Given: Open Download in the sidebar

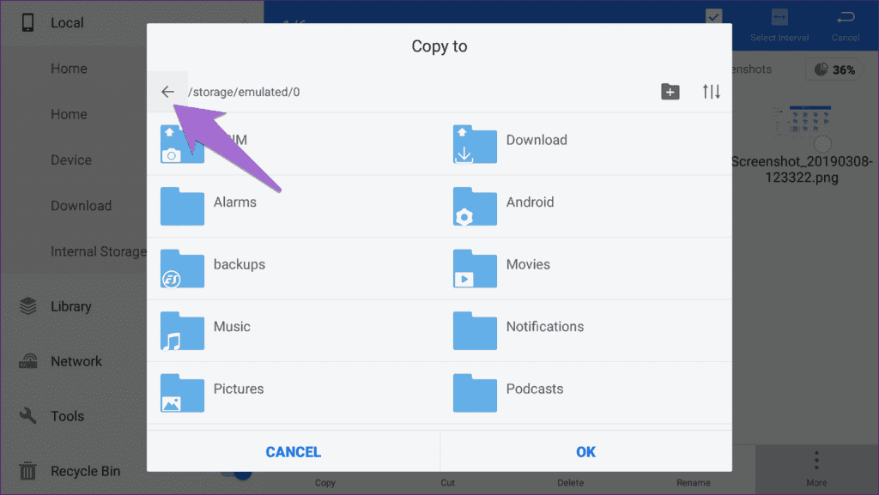Looking at the screenshot, I should click(x=82, y=206).
